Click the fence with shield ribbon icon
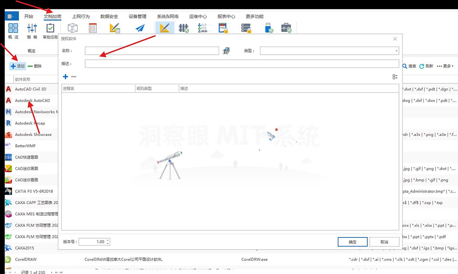 [x=184, y=28]
